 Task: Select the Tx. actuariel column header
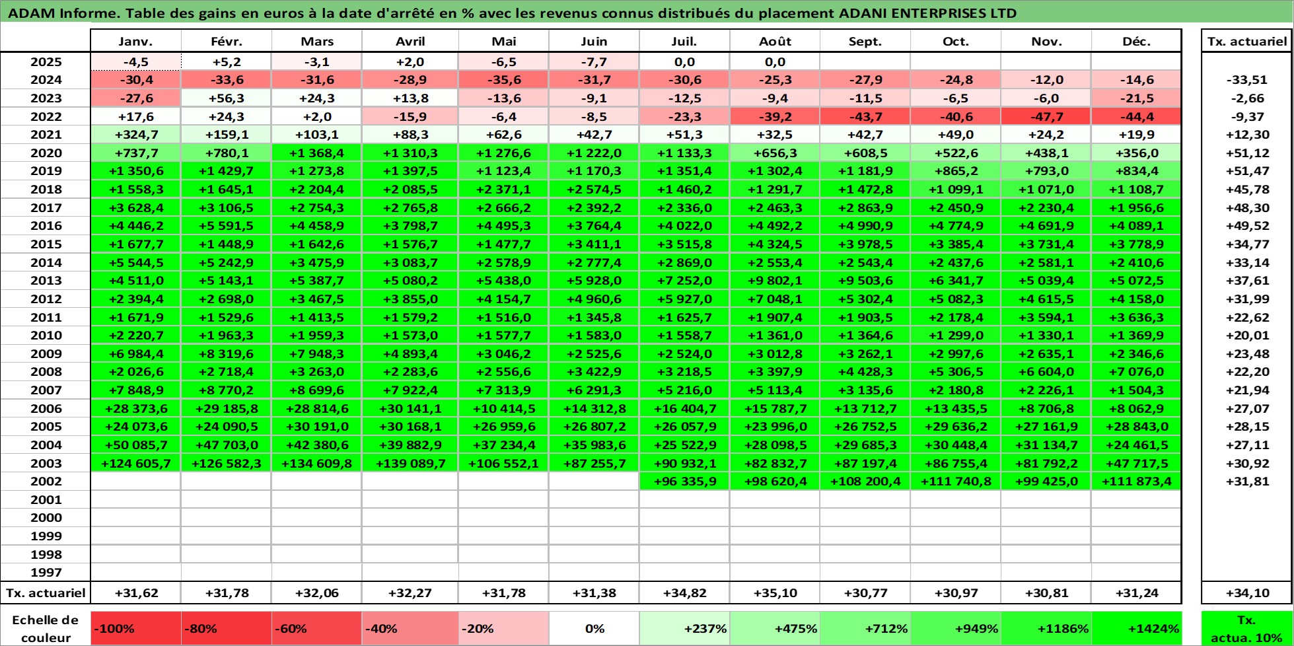click(1247, 41)
